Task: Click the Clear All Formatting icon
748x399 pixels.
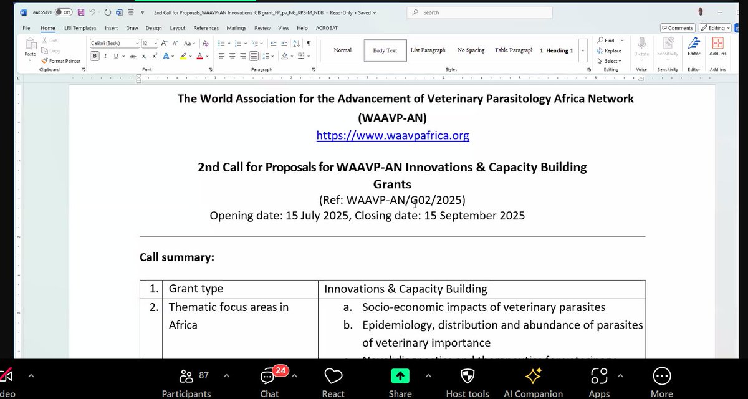Action: click(x=204, y=44)
